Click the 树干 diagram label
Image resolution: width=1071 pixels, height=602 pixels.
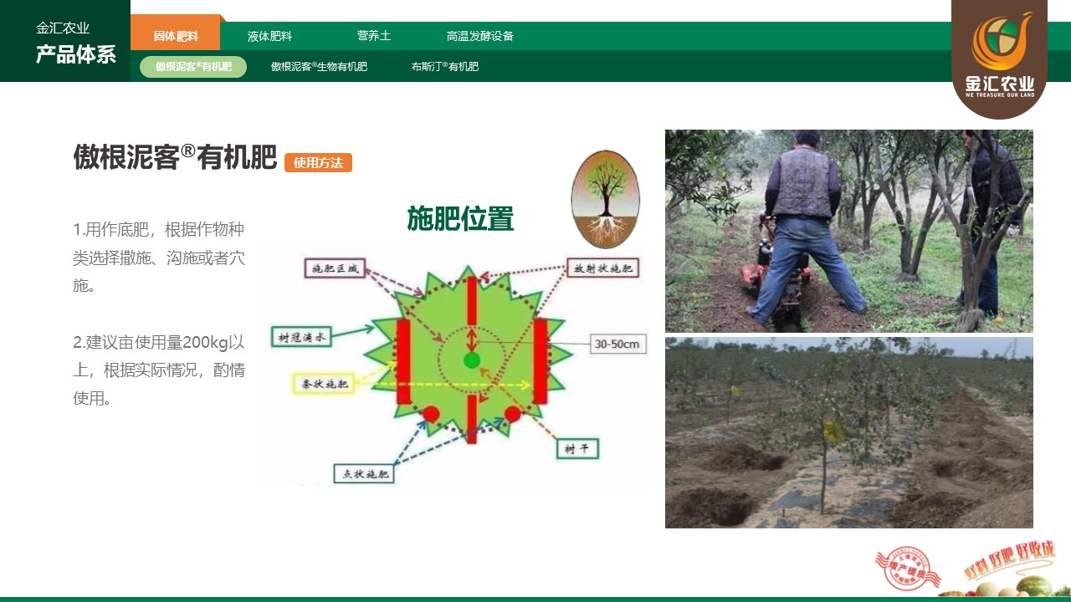[x=577, y=449]
